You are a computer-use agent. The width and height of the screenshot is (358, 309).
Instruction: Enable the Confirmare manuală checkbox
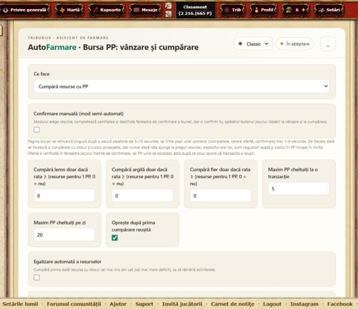point(37,130)
